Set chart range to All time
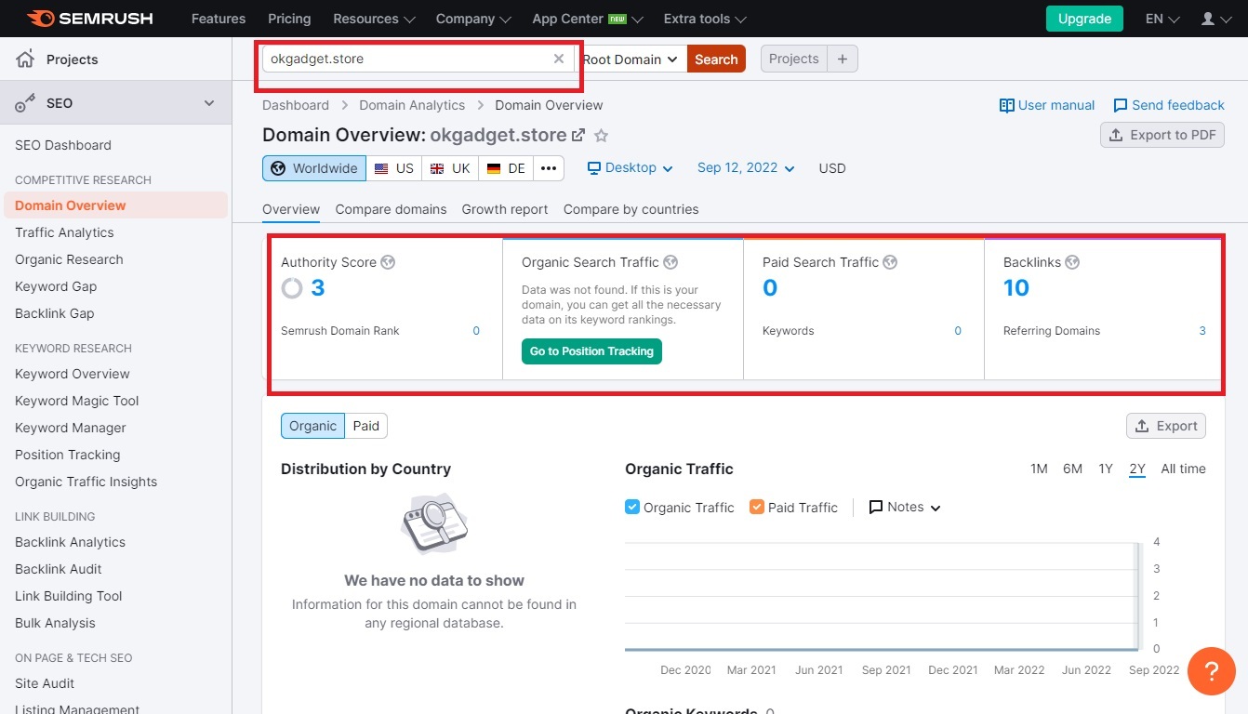 [x=1183, y=469]
